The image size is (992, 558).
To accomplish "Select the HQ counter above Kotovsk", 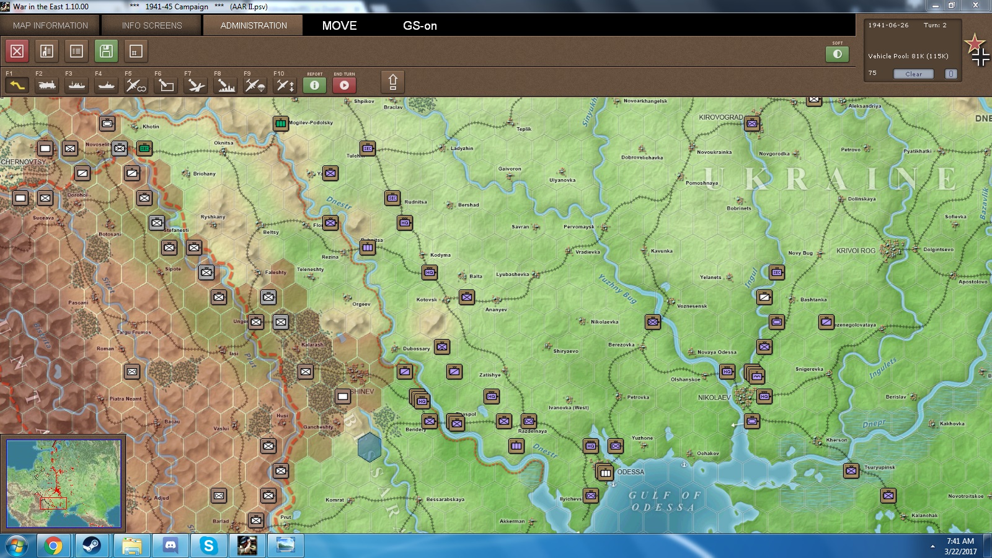I will tap(430, 272).
